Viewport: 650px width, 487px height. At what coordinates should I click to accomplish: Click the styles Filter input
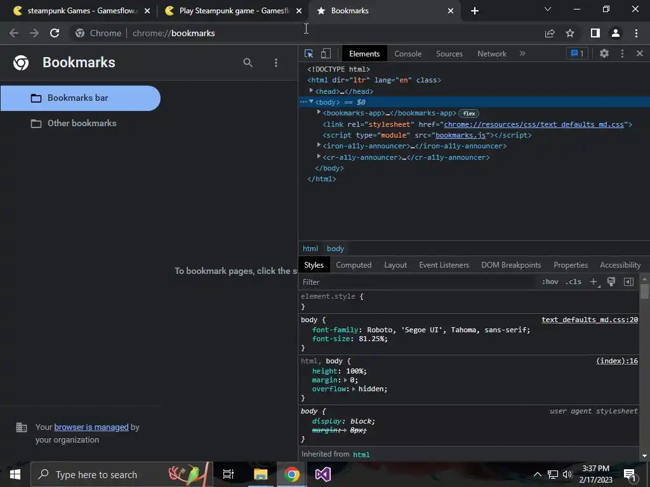click(x=418, y=282)
